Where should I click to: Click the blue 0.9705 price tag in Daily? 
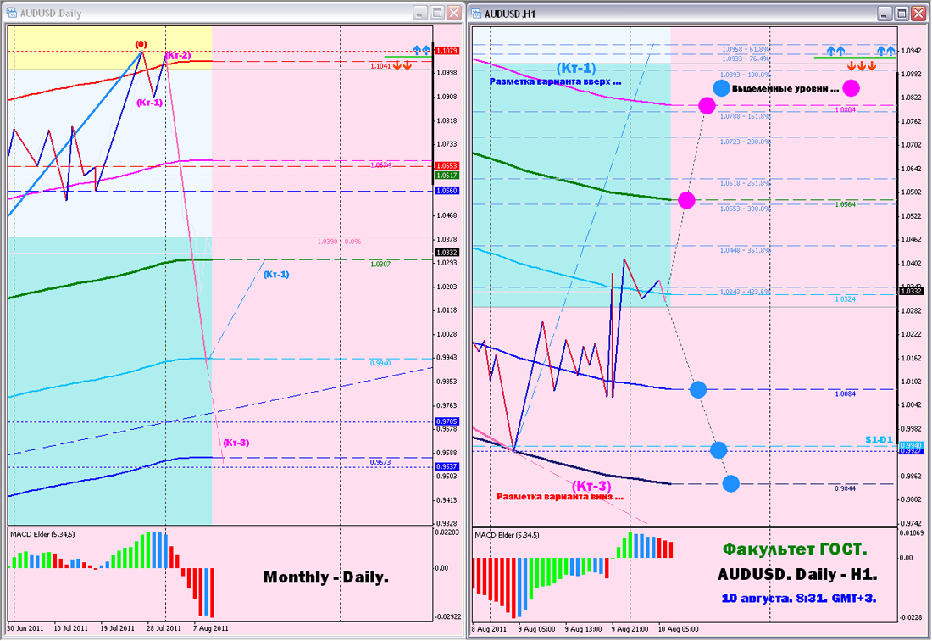tap(447, 421)
